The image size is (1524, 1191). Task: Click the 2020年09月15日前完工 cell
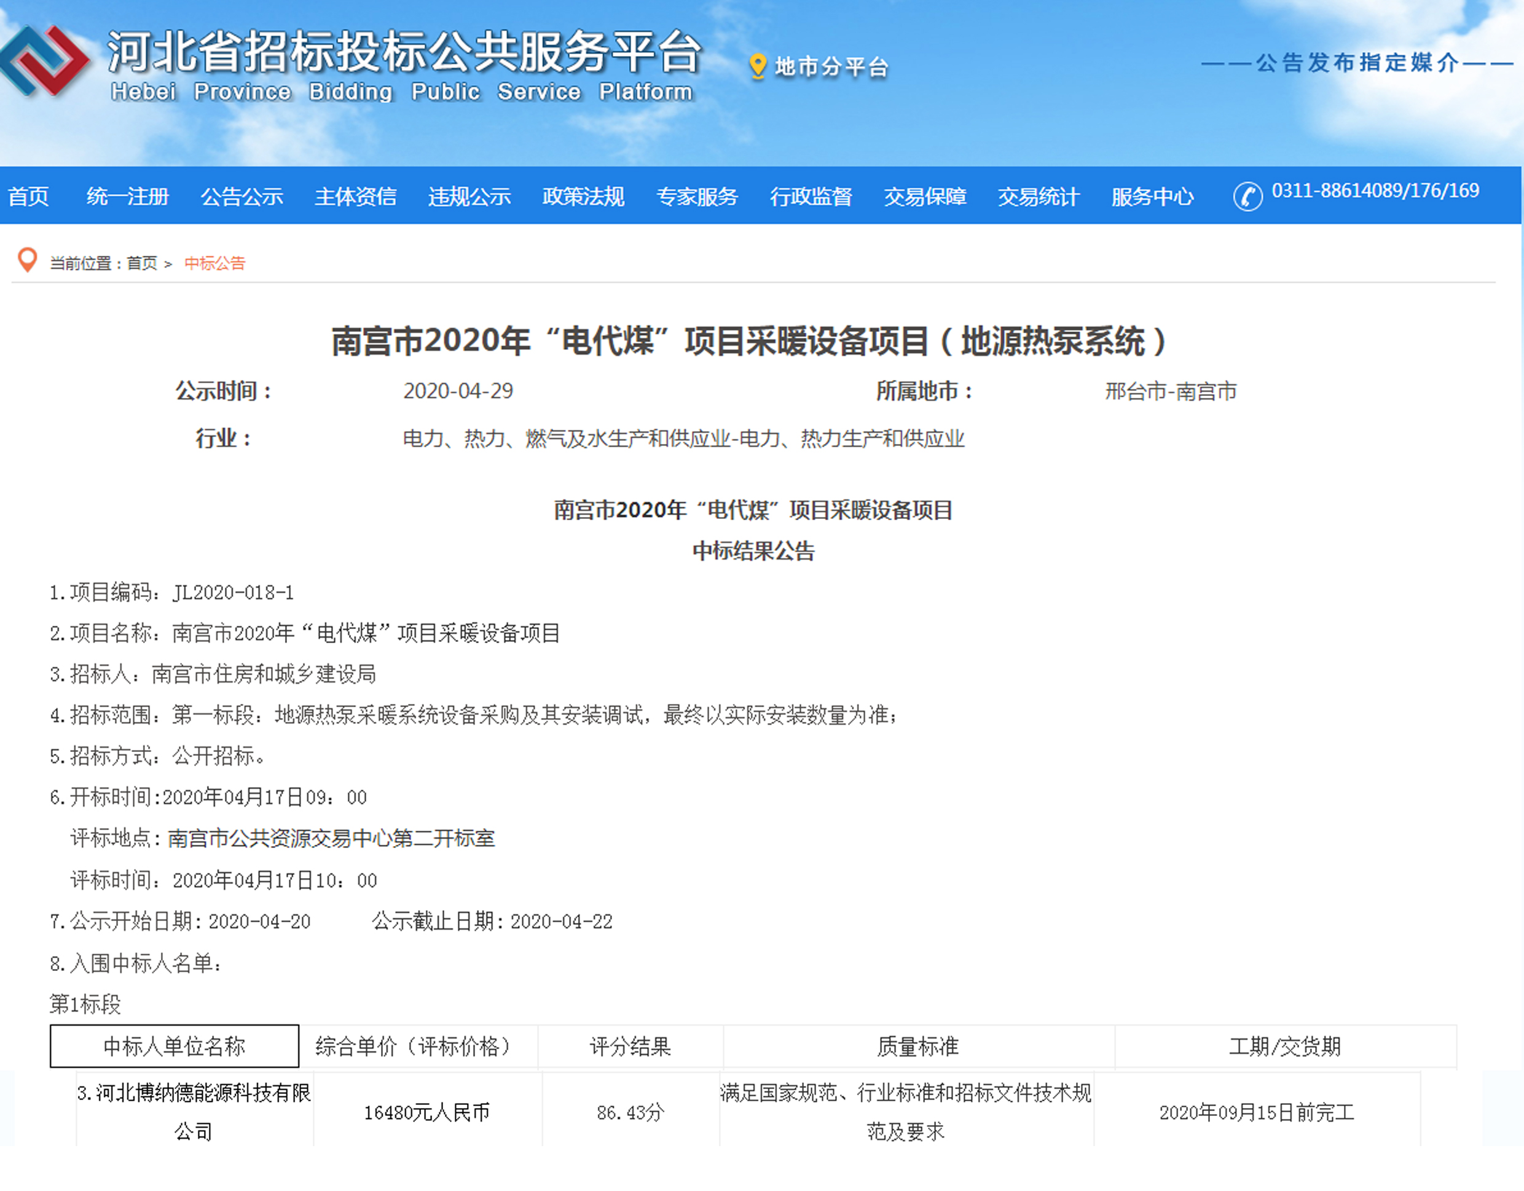click(x=1257, y=1113)
